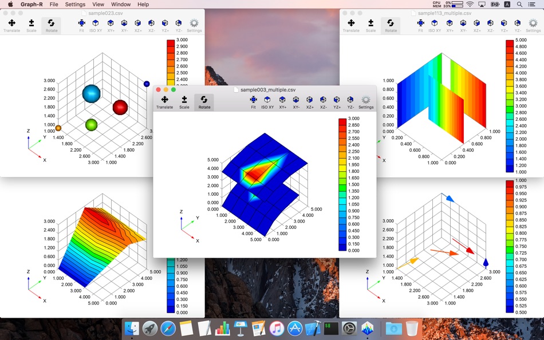Click Fit view in sample113_multiple window
The height and width of the screenshot is (340, 544).
click(420, 26)
